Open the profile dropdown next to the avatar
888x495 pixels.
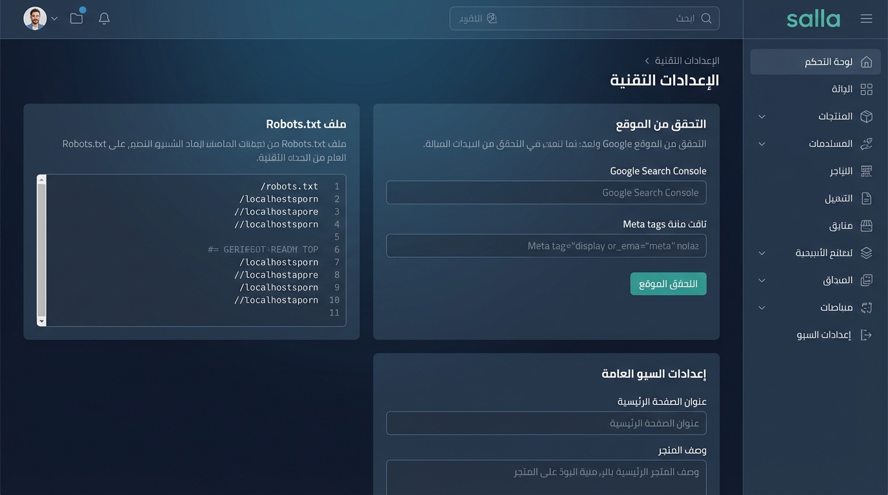[x=54, y=18]
